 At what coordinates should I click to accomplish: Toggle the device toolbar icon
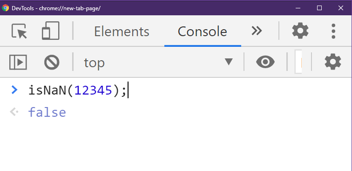coord(50,31)
